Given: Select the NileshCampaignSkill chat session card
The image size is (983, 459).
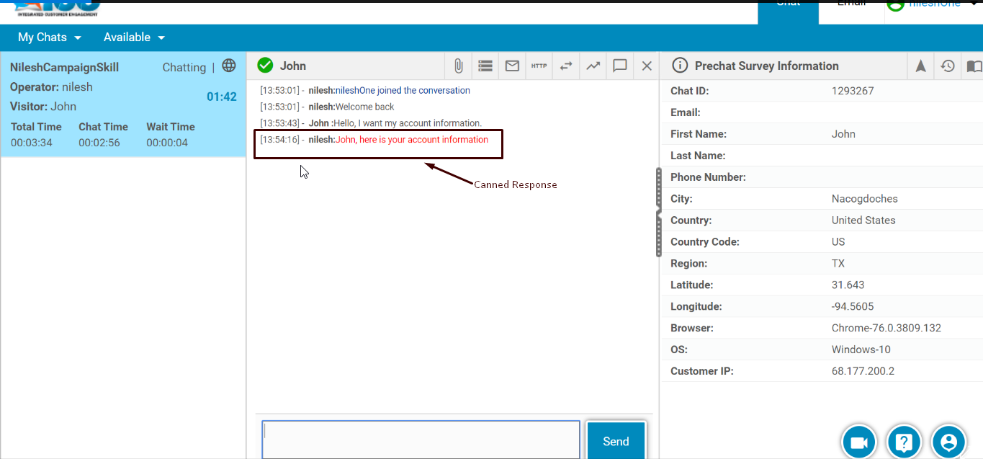Looking at the screenshot, I should tap(123, 104).
